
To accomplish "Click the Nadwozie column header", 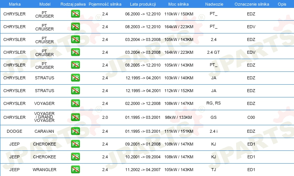I will tap(214, 4).
